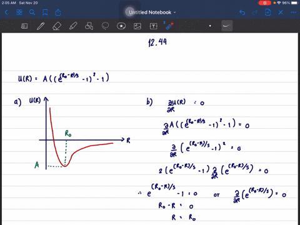Close the editing toolbar with X

tap(281, 12)
